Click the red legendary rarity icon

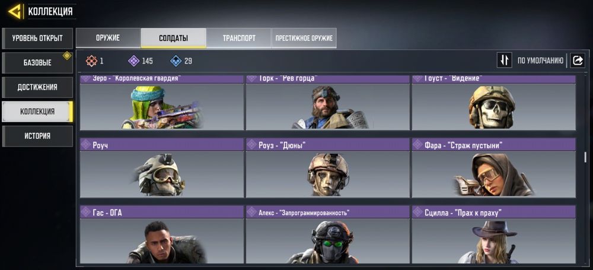click(91, 61)
